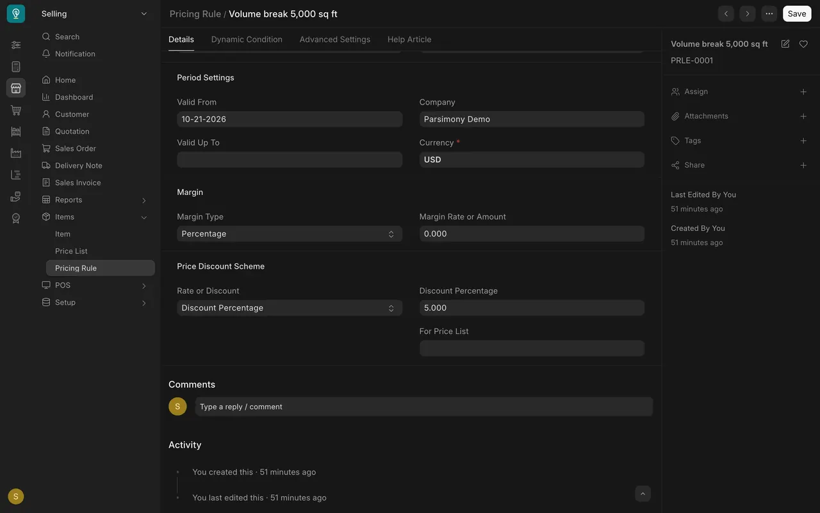
Task: Click the user avatar in the sidebar footer
Action: (16, 496)
